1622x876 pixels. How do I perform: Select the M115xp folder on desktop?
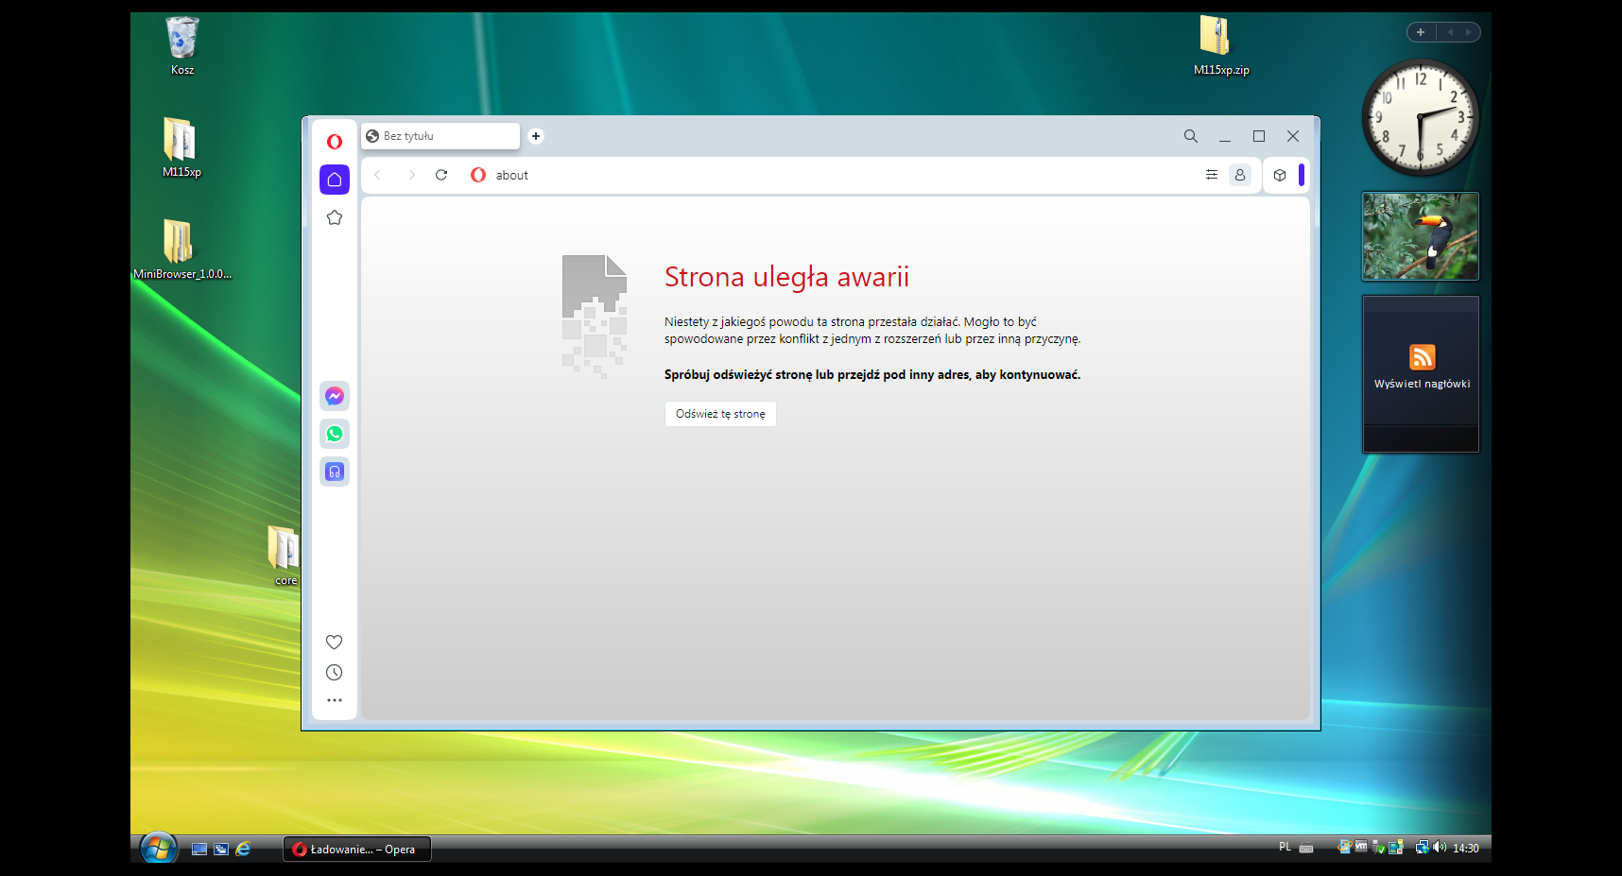click(x=181, y=147)
